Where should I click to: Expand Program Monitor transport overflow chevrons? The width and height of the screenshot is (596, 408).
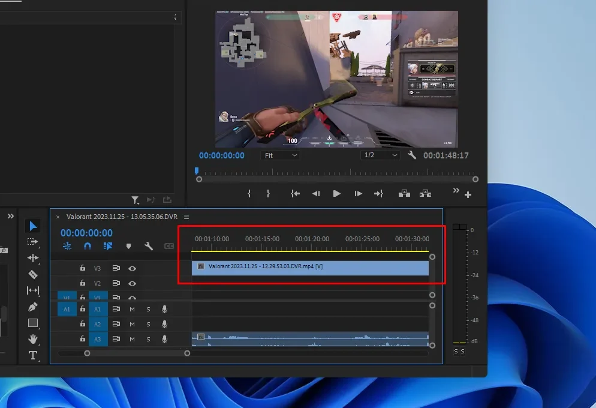click(456, 191)
